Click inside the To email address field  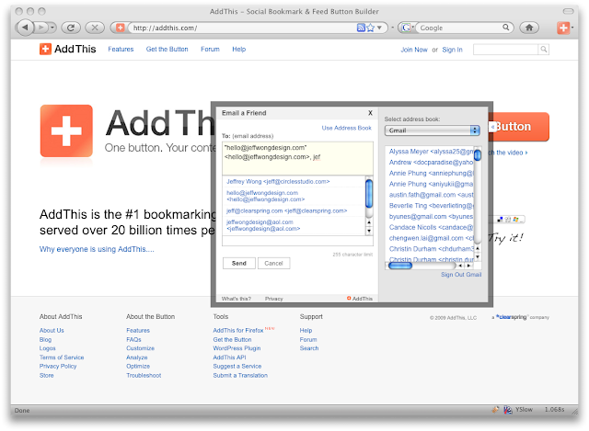point(297,158)
